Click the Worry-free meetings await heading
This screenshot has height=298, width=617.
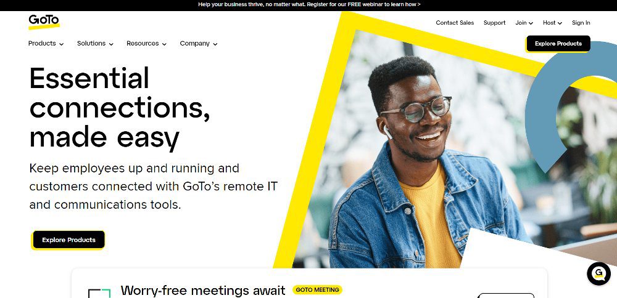pyautogui.click(x=202, y=291)
